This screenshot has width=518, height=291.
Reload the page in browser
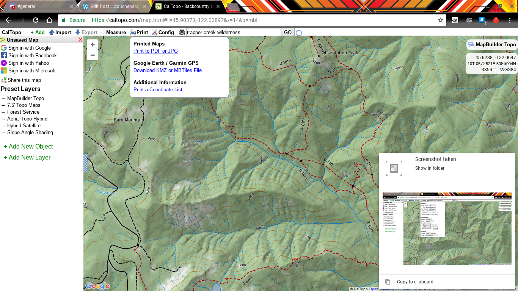36,20
